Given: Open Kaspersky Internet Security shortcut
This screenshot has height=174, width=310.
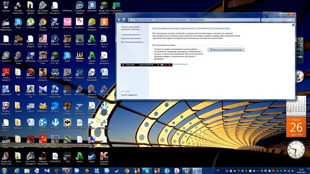Looking at the screenshot, I should pos(104,159).
